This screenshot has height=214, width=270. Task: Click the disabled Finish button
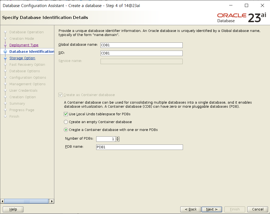235,209
